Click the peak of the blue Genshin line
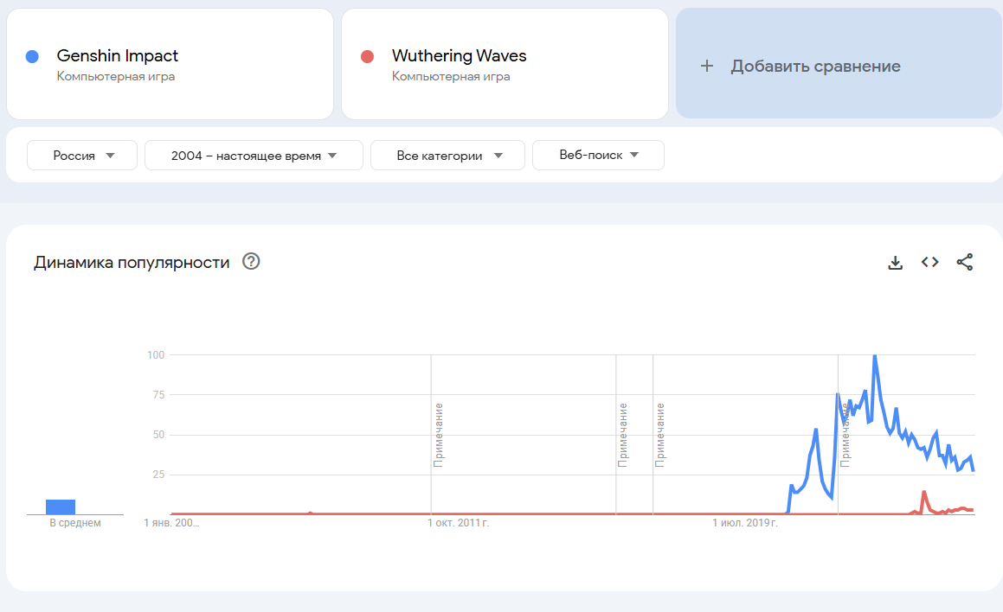This screenshot has width=1003, height=612. (875, 355)
